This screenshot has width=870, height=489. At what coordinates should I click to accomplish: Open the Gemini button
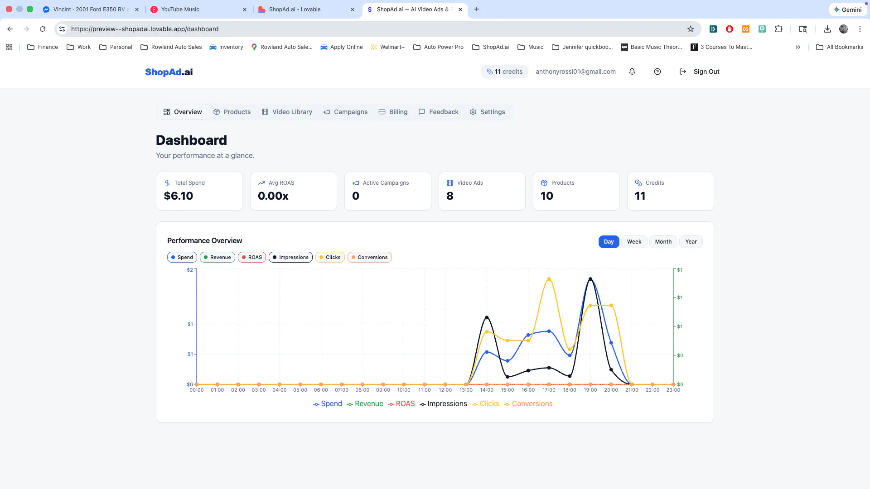tap(848, 9)
